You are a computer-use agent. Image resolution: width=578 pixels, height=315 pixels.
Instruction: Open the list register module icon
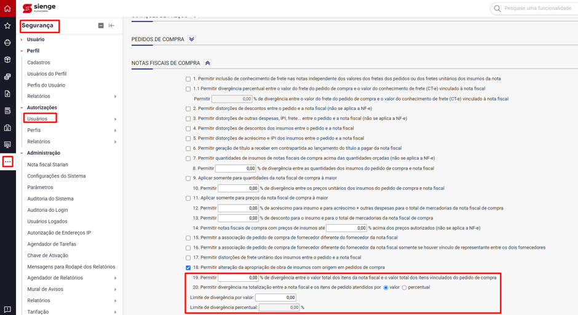click(7, 111)
